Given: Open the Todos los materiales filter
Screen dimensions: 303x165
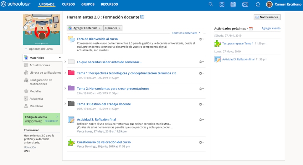Looking at the screenshot, I should (186, 33).
